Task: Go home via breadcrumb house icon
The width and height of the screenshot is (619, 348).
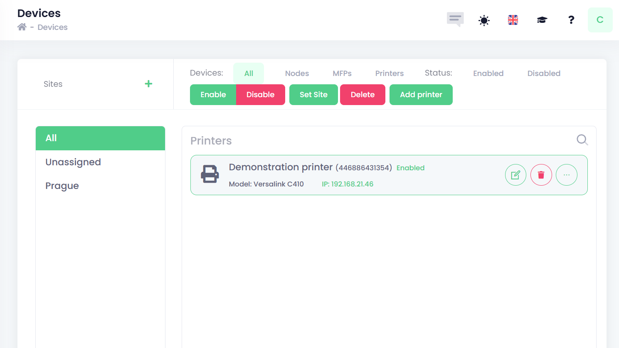Action: point(22,27)
